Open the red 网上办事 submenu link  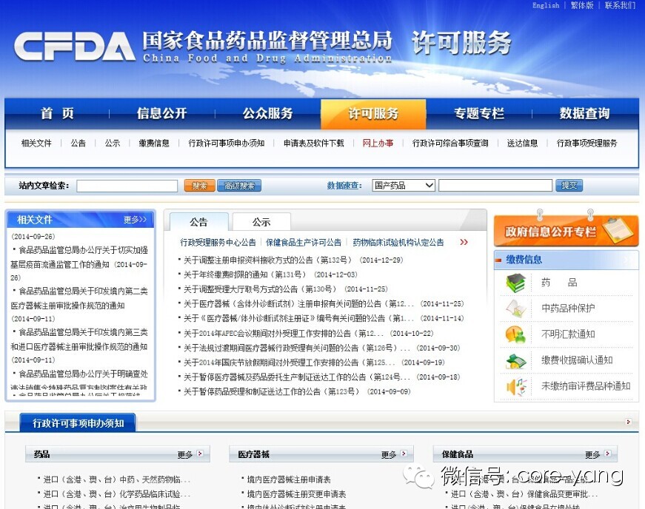(378, 143)
